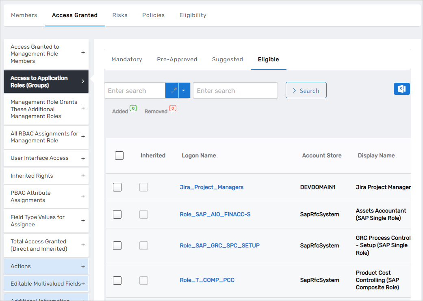
Task: Click plus icon for Total Access Granted
Action: (x=83, y=245)
